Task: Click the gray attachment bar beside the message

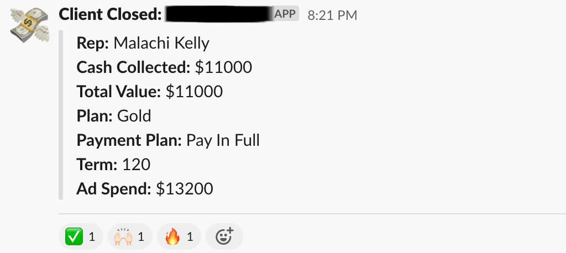Action: 61,115
